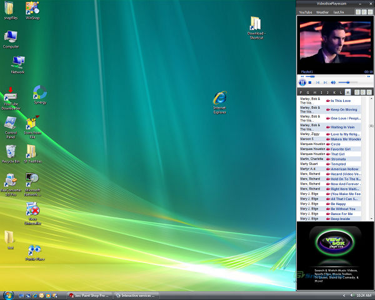Play Be Without You by Mary J. Blige

coord(343,209)
